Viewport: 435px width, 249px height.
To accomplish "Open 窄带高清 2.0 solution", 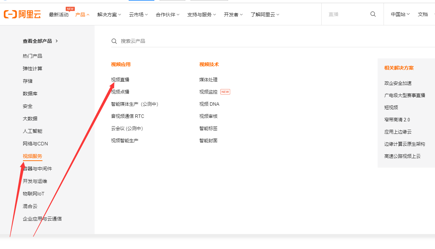I will tap(397, 120).
